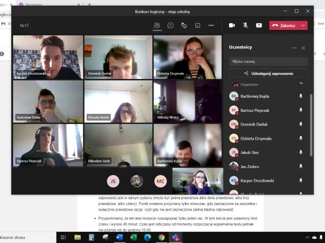The height and width of the screenshot is (243, 325).
Task: Select Klaudia Białek video tile
Action: (118, 101)
